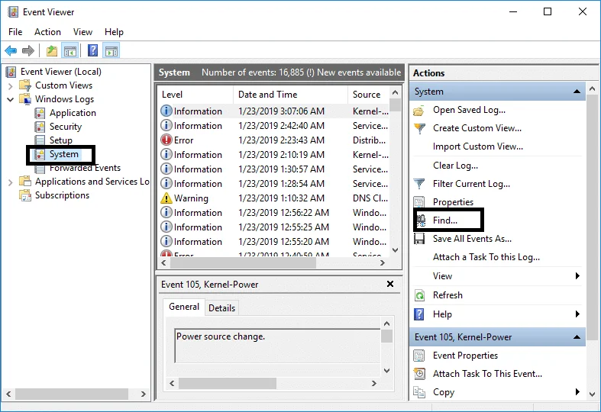
Task: Click the Event Properties icon
Action: (419, 356)
